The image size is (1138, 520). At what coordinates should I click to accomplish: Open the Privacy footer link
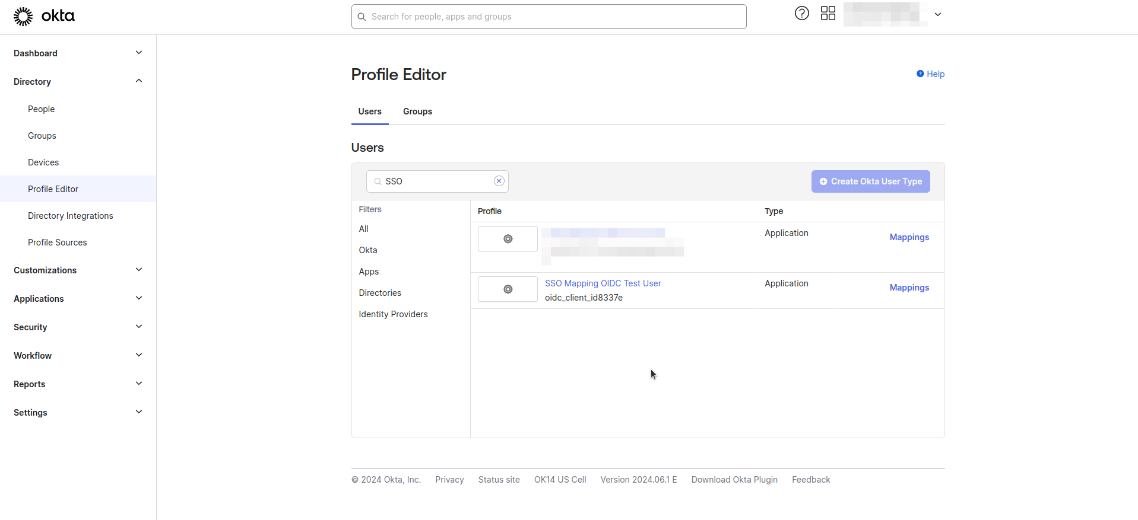(449, 480)
